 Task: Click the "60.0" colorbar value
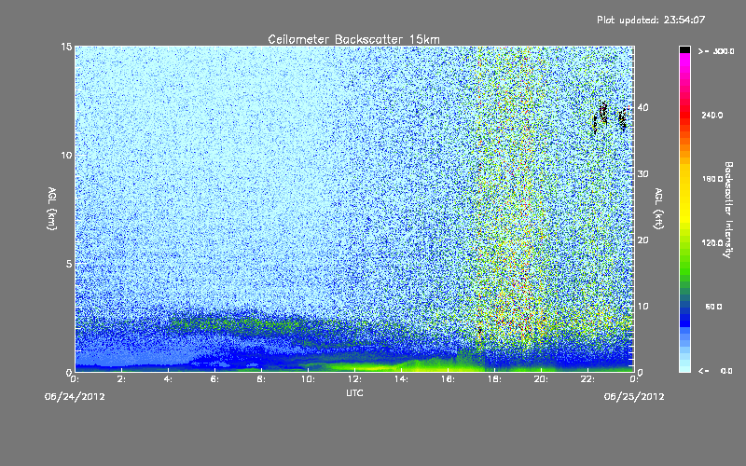[x=713, y=307]
